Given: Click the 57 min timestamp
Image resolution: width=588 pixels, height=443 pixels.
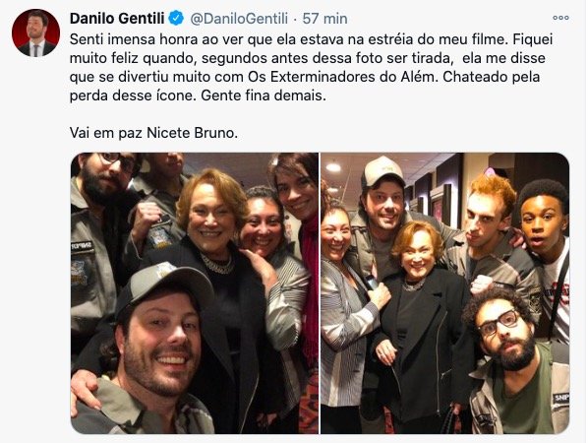Looking at the screenshot, I should coord(324,19).
